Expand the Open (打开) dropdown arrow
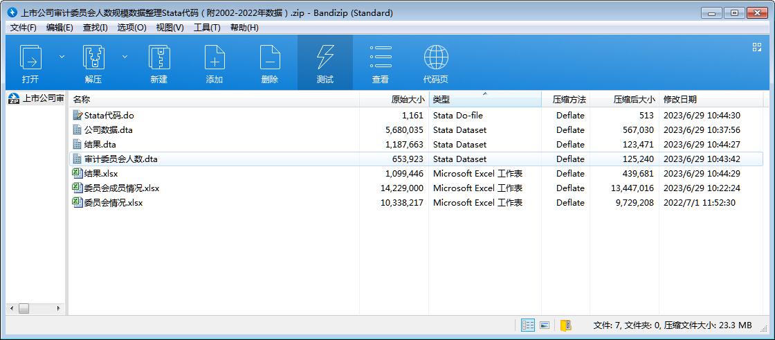The height and width of the screenshot is (340, 775). [62, 57]
